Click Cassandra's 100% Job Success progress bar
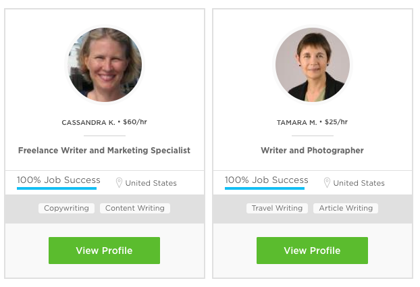Screen dimensions: 420x287 click(57, 189)
